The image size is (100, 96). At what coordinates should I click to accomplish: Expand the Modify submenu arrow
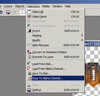coord(82,40)
